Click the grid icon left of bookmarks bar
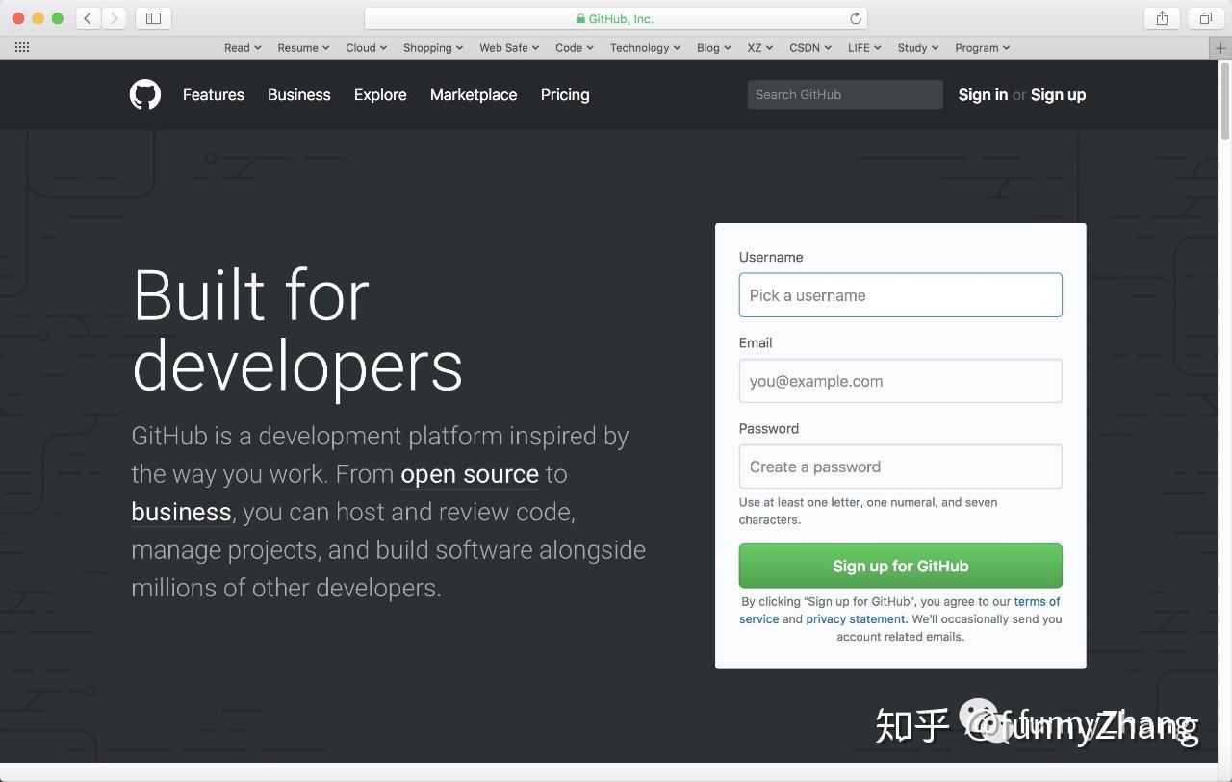The image size is (1232, 782). tap(21, 47)
